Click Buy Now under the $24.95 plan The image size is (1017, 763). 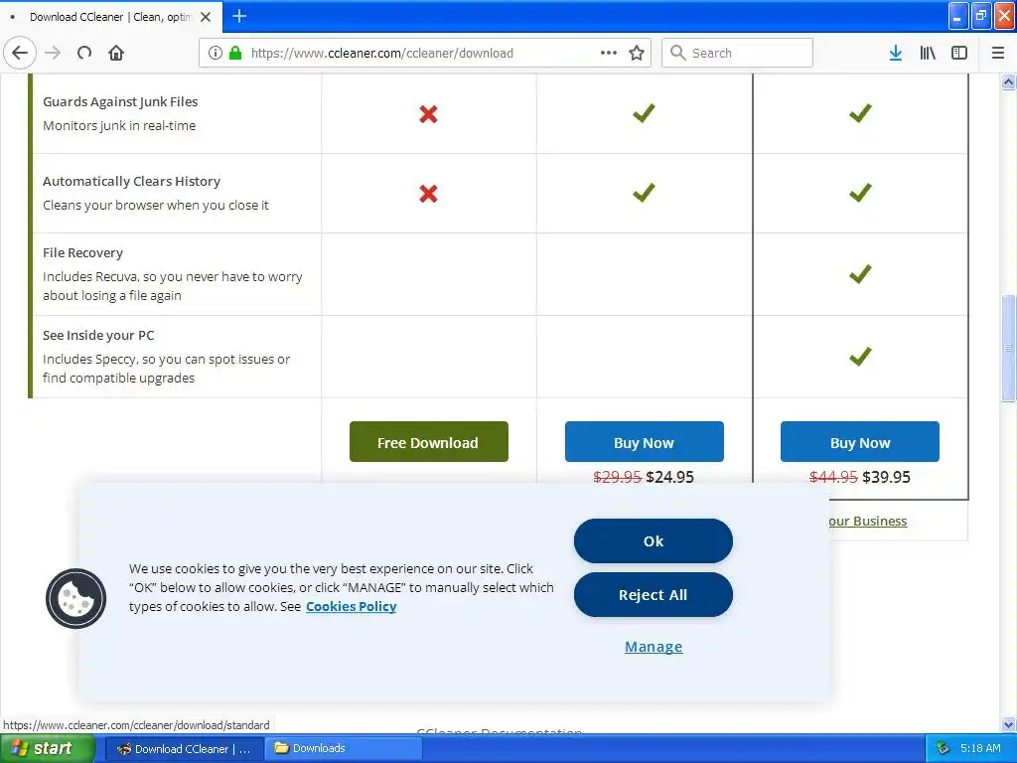644,442
